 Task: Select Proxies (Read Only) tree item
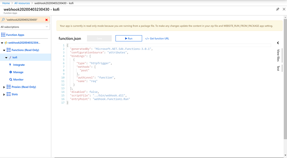pos(24,87)
